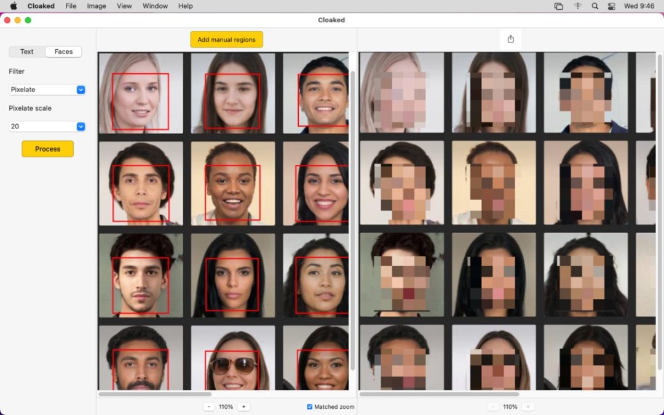664x415 pixels.
Task: Click the Process button
Action: coord(47,149)
